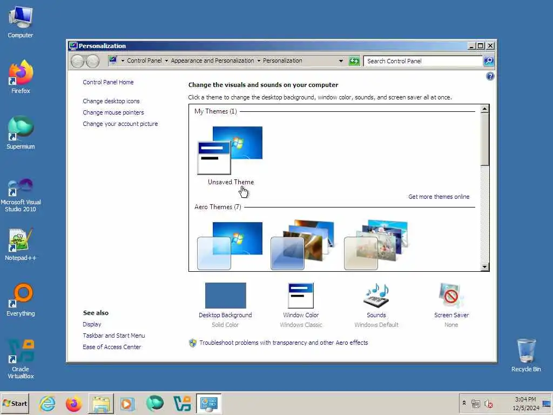Open Supermium from the taskbar
The height and width of the screenshot is (415, 553).
click(154, 403)
